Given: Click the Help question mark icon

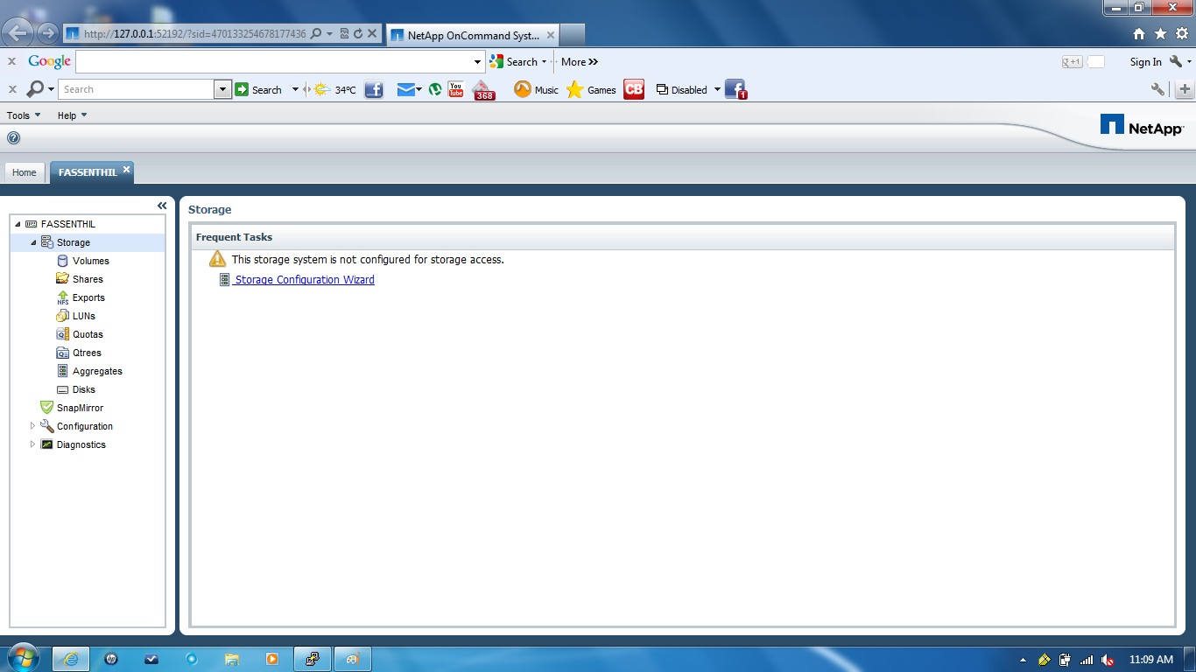Looking at the screenshot, I should point(13,136).
